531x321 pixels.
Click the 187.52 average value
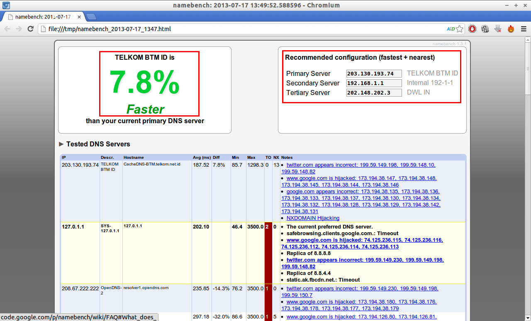pyautogui.click(x=201, y=165)
